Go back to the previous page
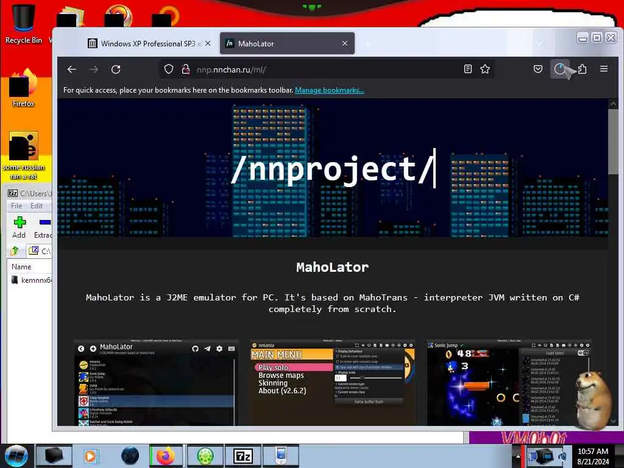 point(72,69)
